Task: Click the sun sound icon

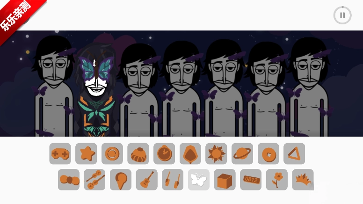Action: coord(216,154)
